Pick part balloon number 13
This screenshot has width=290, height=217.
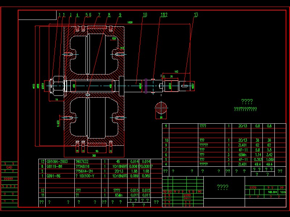pyautogui.click(x=196, y=15)
